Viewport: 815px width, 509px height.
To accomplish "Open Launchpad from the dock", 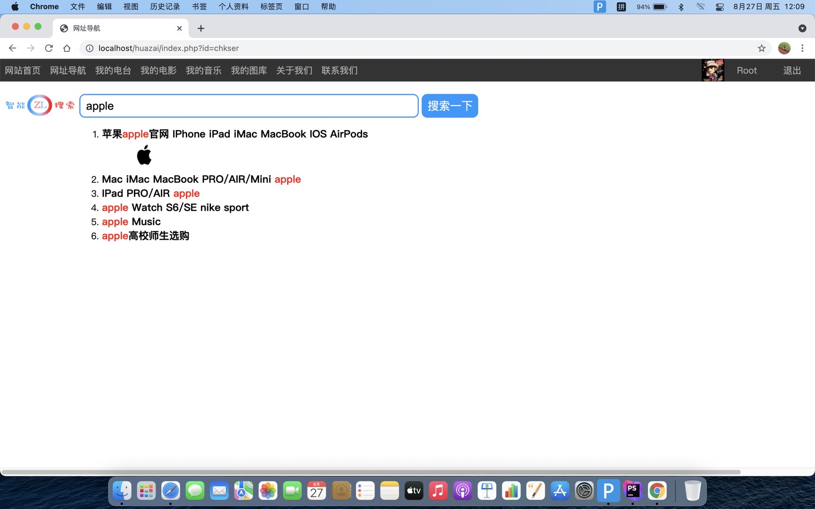I will click(146, 491).
